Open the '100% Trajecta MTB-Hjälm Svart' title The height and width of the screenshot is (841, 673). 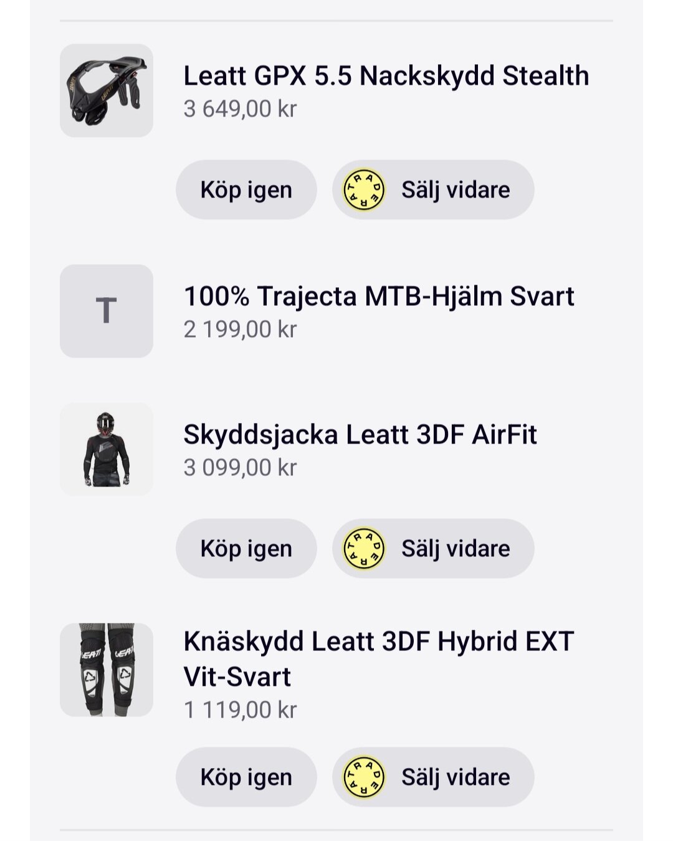(x=378, y=297)
